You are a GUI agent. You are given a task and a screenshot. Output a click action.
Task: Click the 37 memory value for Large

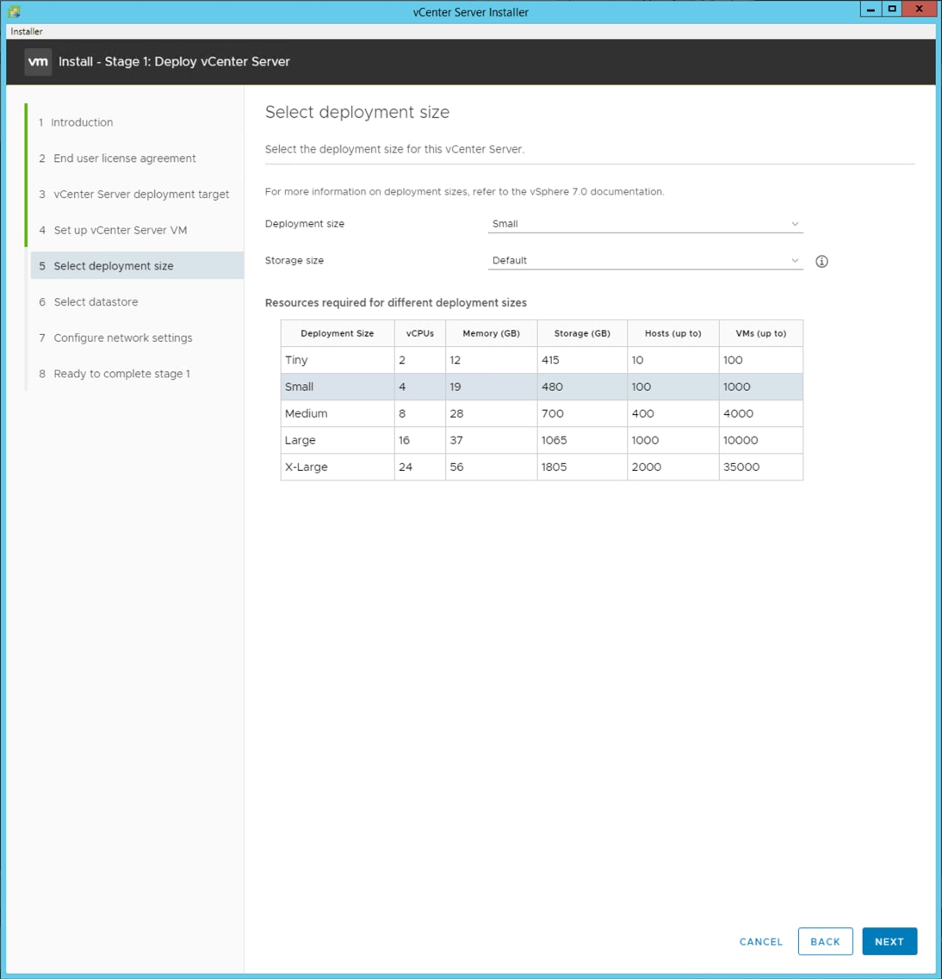[456, 441]
